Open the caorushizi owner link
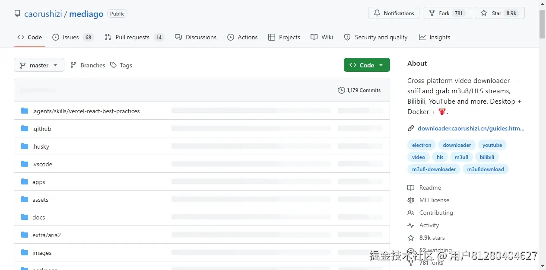Image resolution: width=546 pixels, height=270 pixels. tap(43, 14)
